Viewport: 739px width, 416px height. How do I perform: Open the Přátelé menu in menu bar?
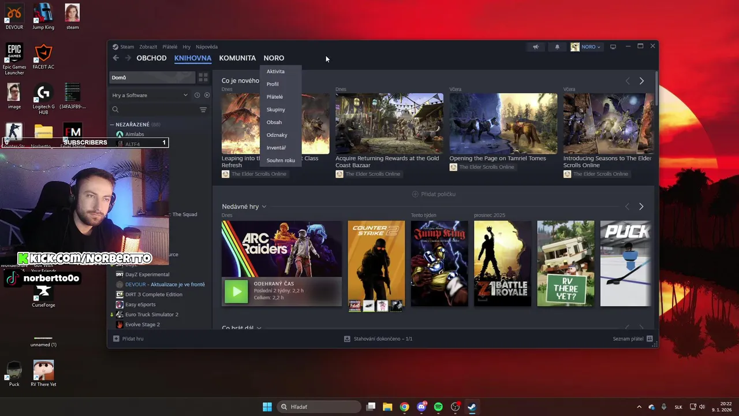pyautogui.click(x=170, y=47)
